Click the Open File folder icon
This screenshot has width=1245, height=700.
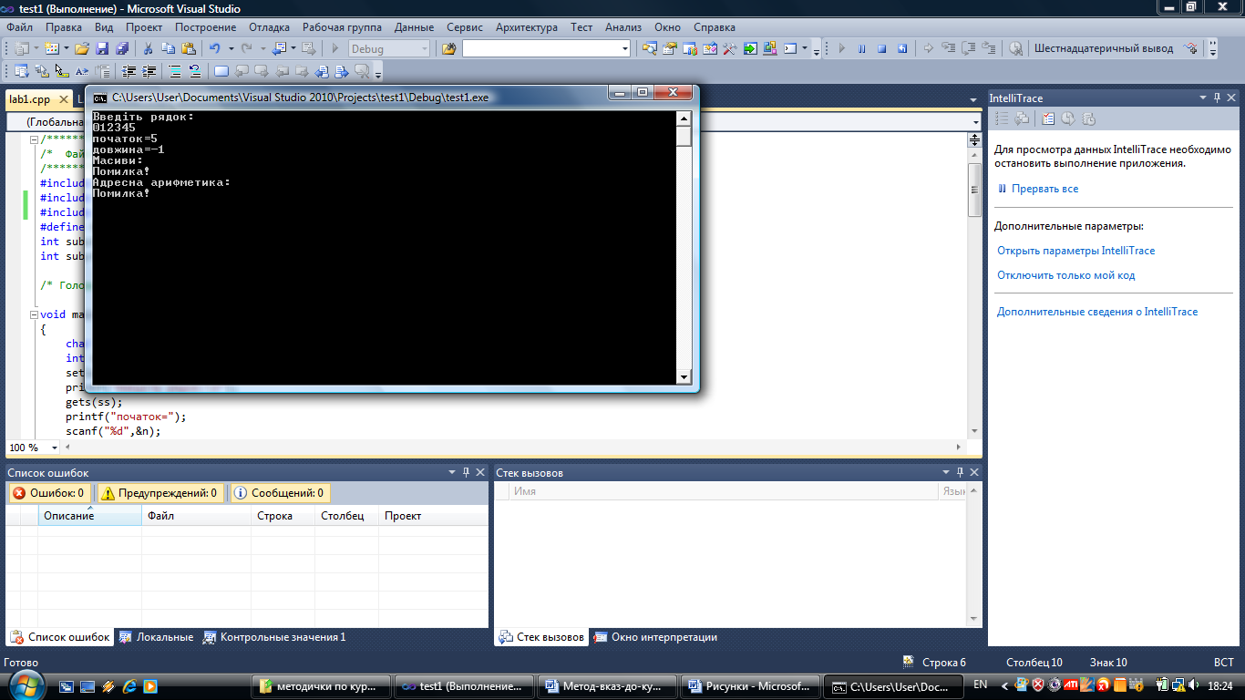82,48
